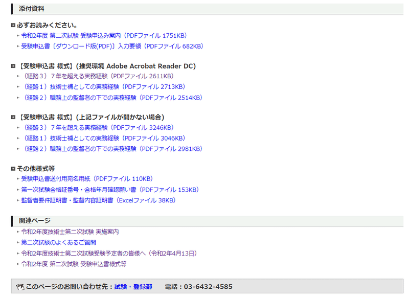
Task: Go to 令和2年度技術士第二次試験 実施案内 page
Action: [x=70, y=232]
